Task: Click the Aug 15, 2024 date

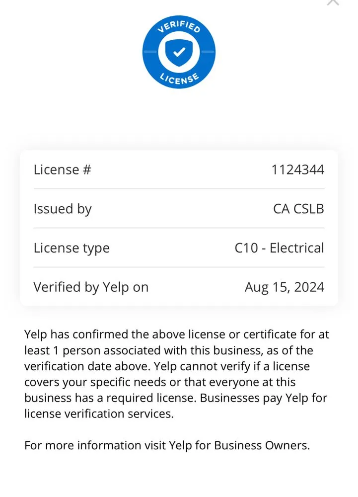Action: pos(284,287)
